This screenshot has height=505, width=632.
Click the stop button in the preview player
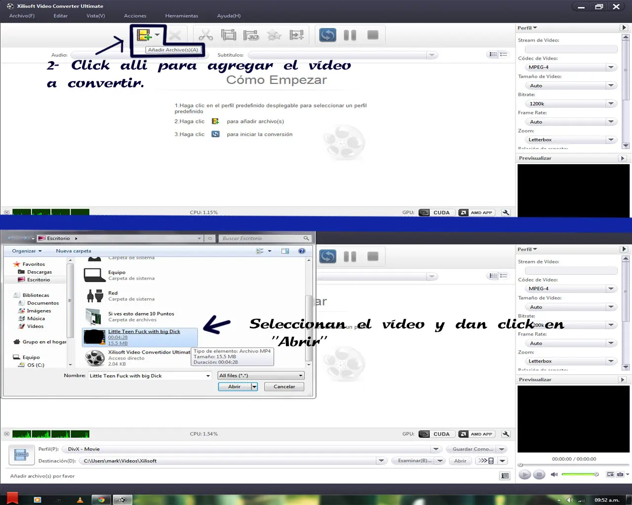[539, 474]
